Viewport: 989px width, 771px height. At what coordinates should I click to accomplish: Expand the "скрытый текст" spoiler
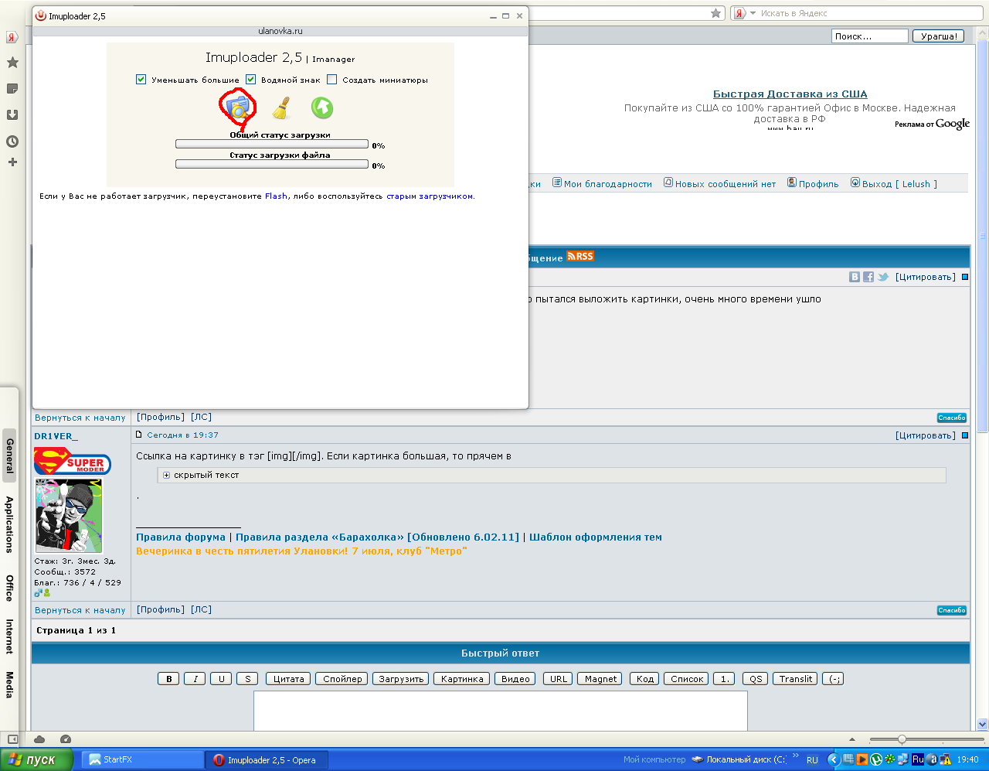click(166, 476)
